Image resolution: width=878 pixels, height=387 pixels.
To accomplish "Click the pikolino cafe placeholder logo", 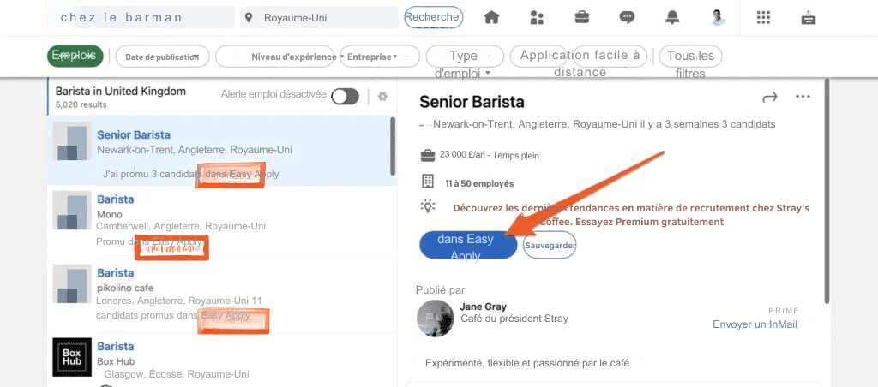I will (72, 284).
